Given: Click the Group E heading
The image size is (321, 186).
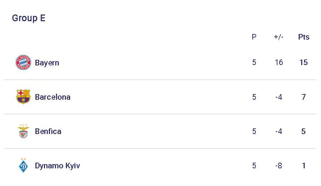Looking at the screenshot, I should (28, 18).
